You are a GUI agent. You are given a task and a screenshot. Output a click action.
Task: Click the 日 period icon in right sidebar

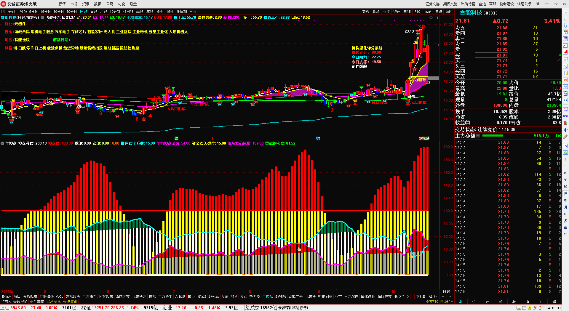point(565,194)
